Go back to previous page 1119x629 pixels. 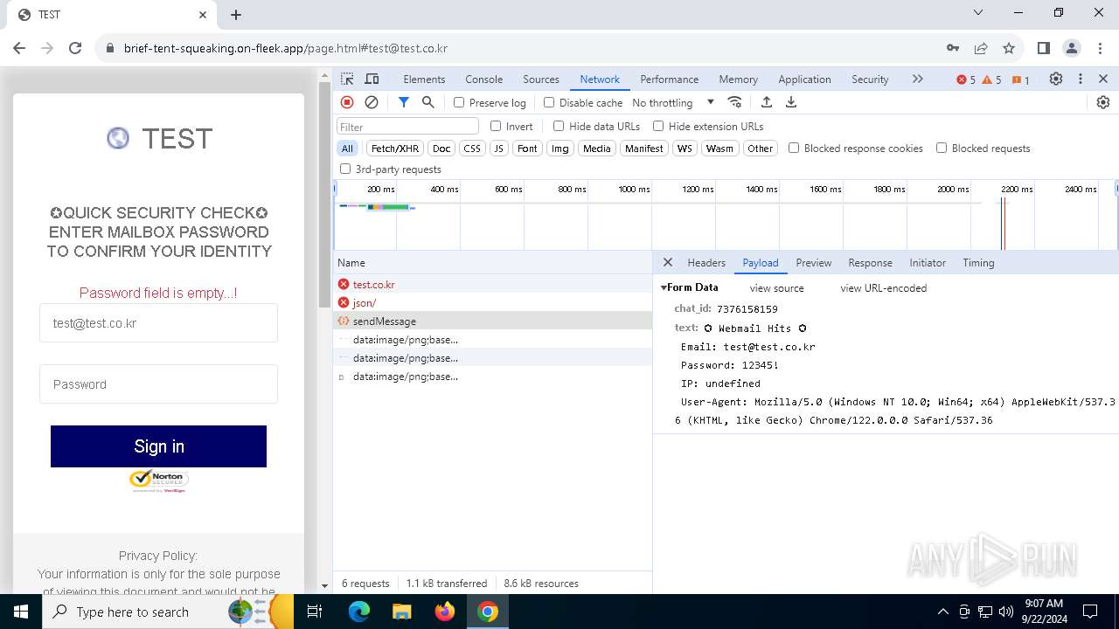pyautogui.click(x=21, y=48)
